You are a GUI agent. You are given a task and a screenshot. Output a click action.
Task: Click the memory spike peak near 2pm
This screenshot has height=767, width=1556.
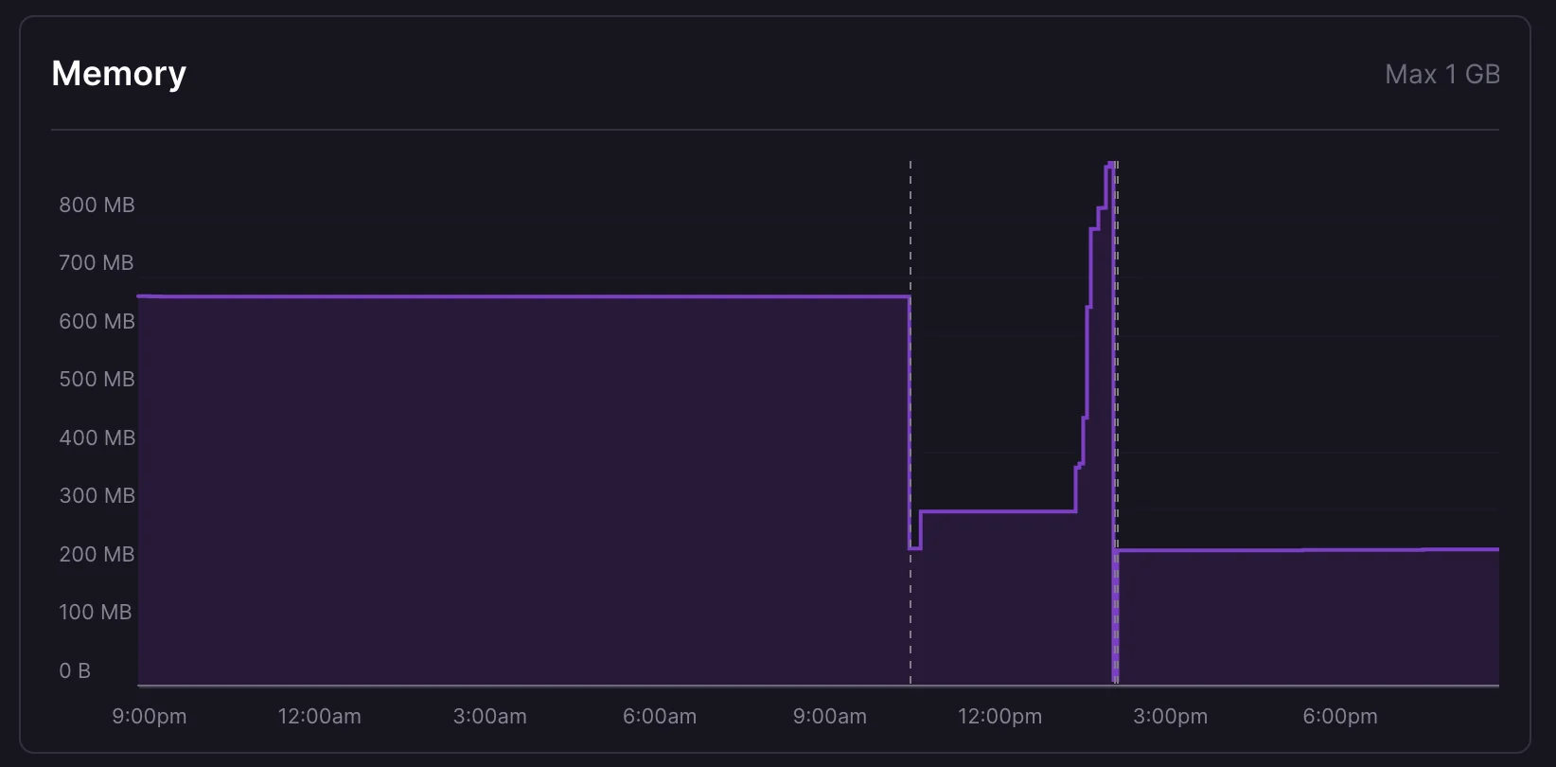point(1110,165)
